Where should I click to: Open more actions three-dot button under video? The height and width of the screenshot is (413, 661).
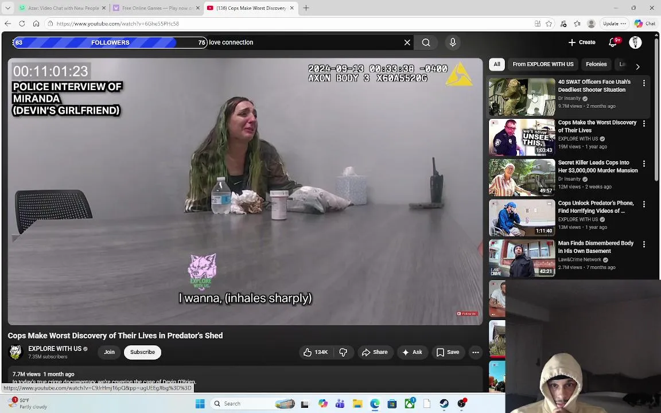coord(476,352)
